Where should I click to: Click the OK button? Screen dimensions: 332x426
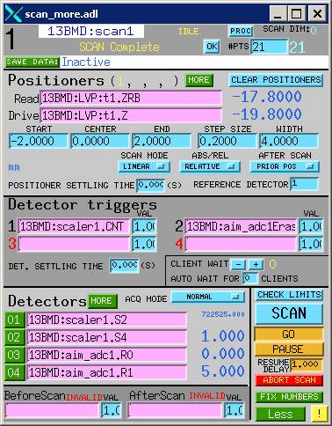212,47
